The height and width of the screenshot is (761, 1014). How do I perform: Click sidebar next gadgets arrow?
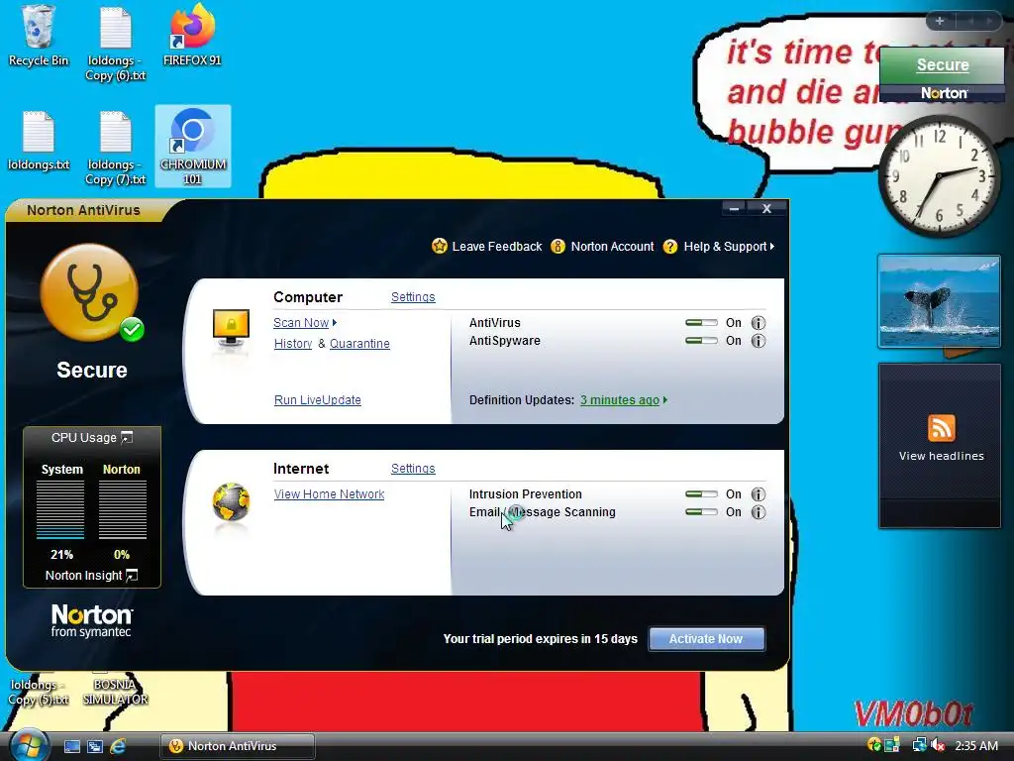tap(989, 21)
